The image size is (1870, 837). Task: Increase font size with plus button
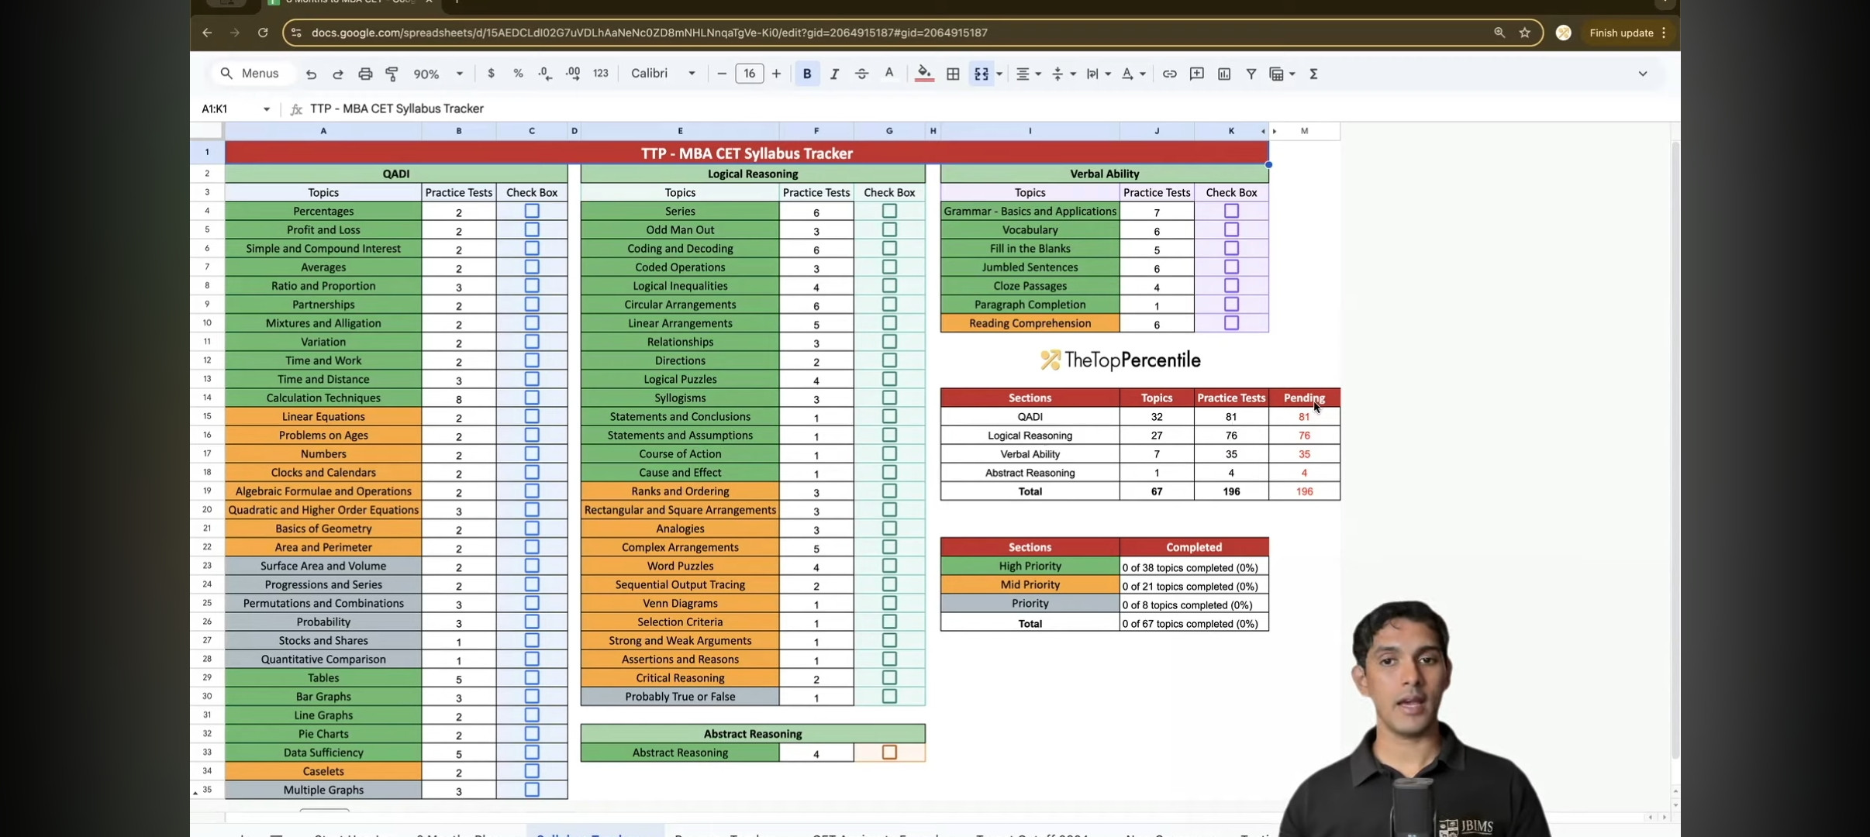776,74
